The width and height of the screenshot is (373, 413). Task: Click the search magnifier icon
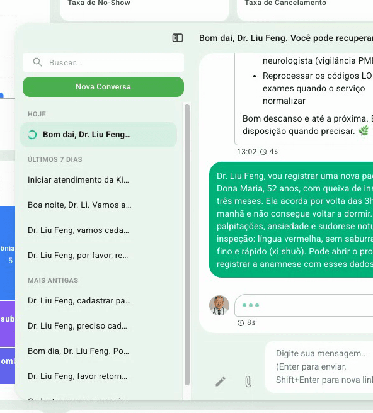37,62
